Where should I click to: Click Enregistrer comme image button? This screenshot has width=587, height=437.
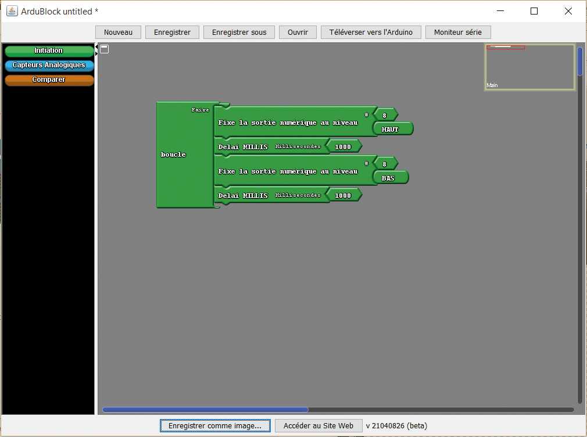[x=215, y=425]
